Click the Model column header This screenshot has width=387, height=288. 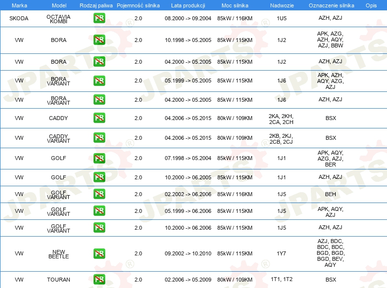[59, 5]
